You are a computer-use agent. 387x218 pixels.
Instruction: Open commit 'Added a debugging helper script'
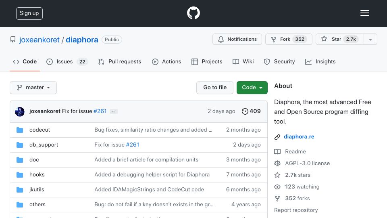click(152, 174)
